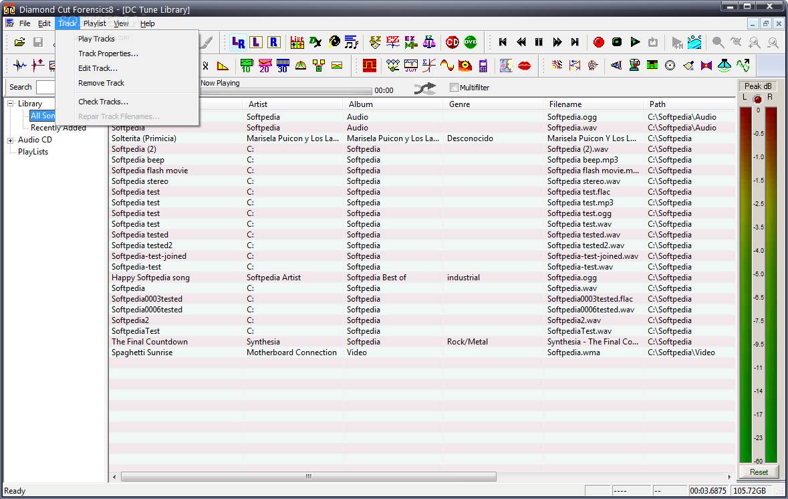Screen dimensions: 788x499
Task: Click the vinyl record icon
Action: (334, 42)
